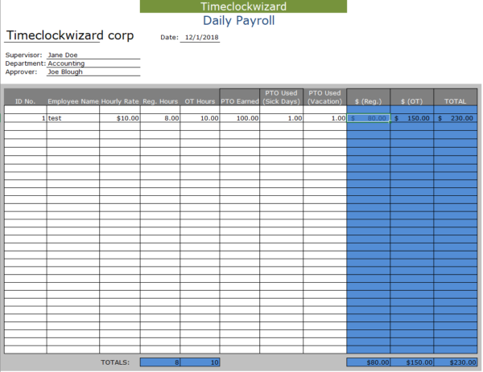This screenshot has width=483, height=372.
Task: Click the overtime pay cell $ 150.00
Action: (x=412, y=118)
